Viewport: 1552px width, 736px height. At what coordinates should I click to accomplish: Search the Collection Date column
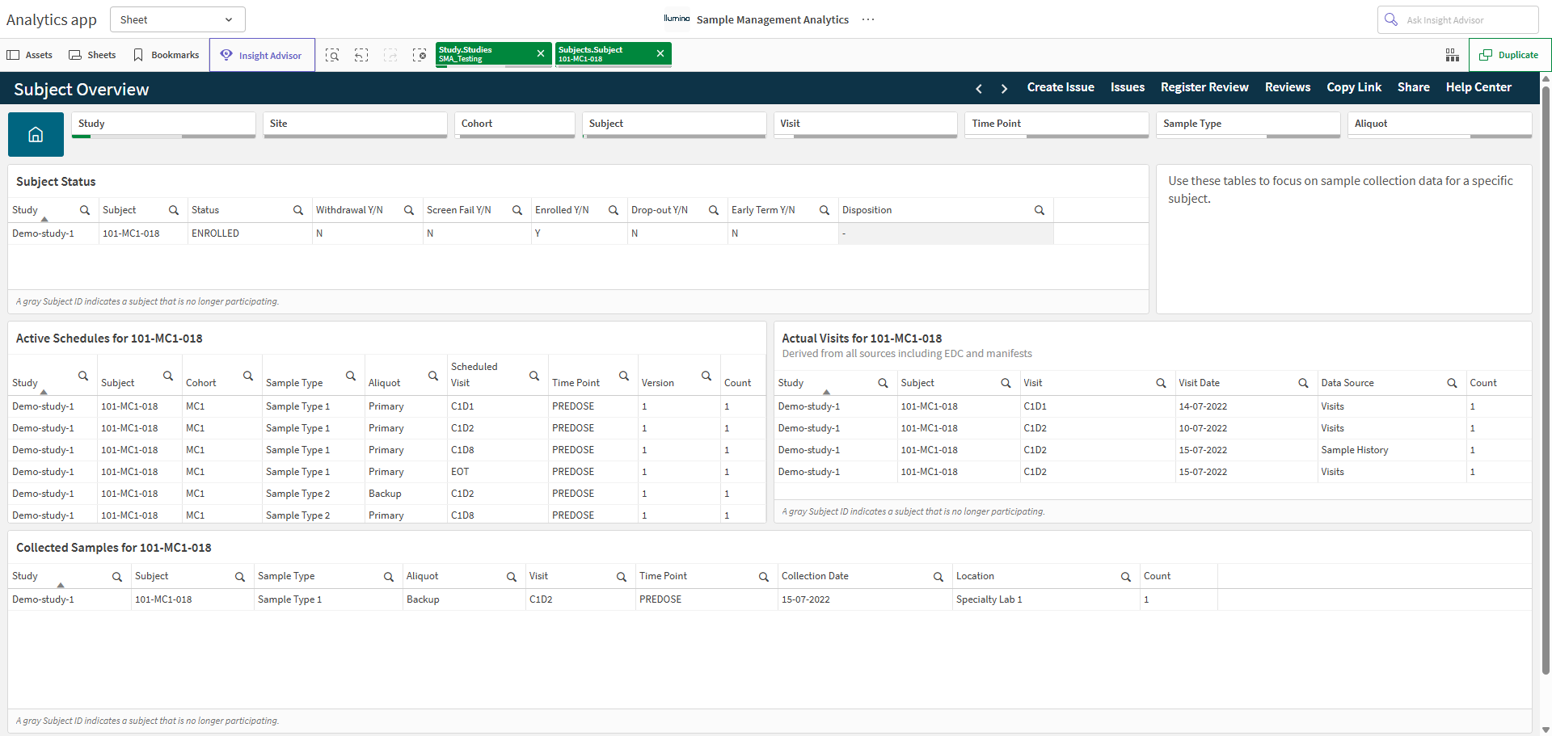(x=938, y=577)
